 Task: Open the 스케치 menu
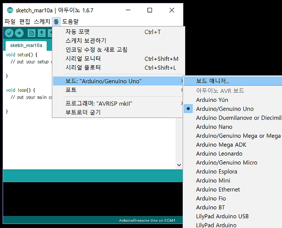42,22
